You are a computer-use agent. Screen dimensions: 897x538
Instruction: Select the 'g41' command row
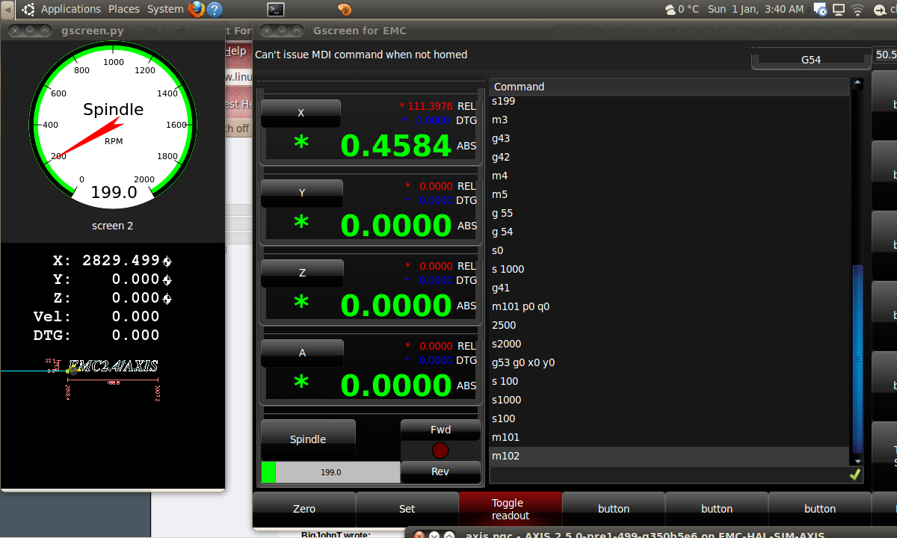(x=670, y=288)
